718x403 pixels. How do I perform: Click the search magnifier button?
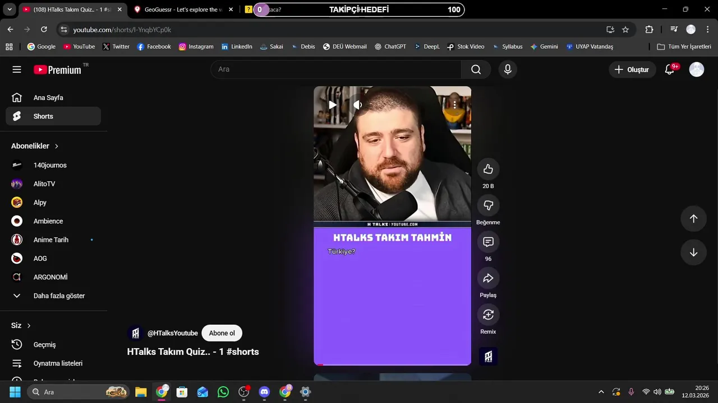pos(476,69)
